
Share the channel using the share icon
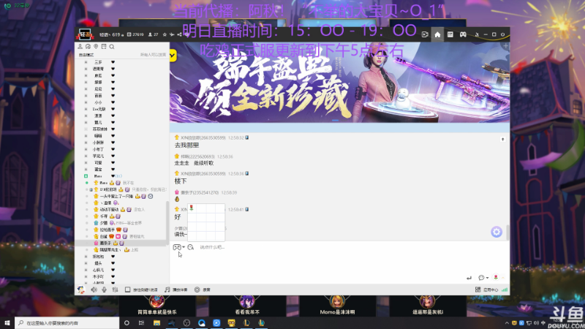pos(179,34)
